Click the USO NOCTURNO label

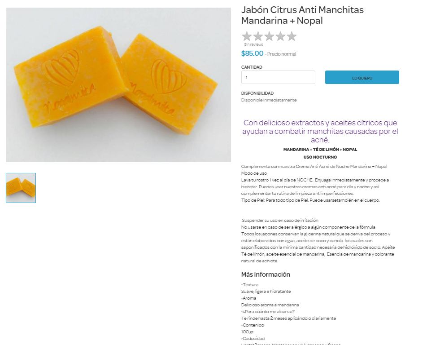tap(320, 157)
